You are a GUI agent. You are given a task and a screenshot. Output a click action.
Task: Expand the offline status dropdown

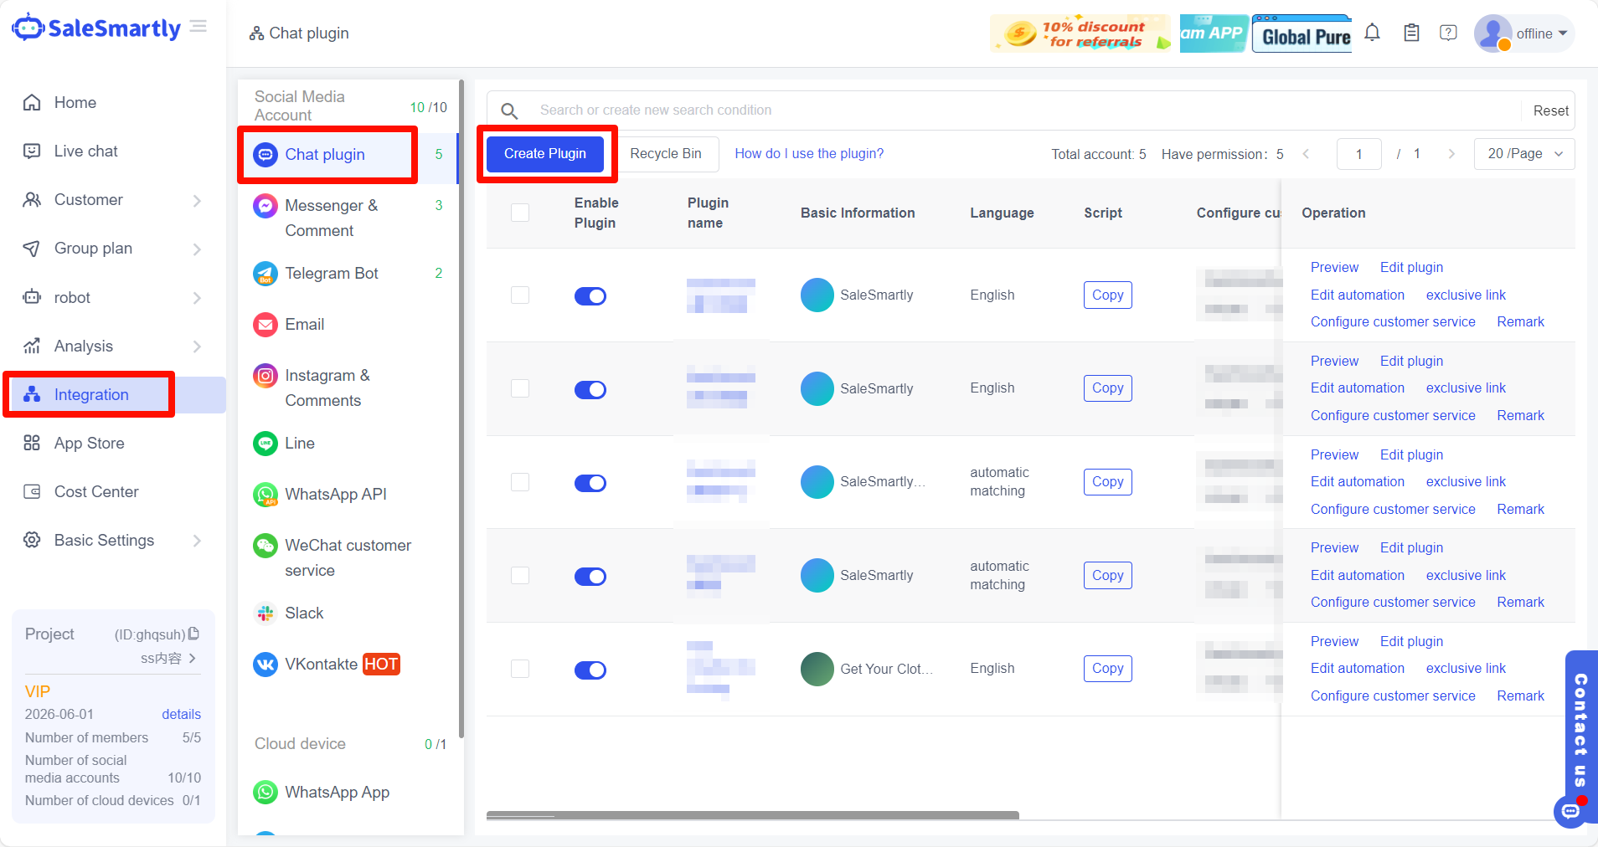[1542, 33]
